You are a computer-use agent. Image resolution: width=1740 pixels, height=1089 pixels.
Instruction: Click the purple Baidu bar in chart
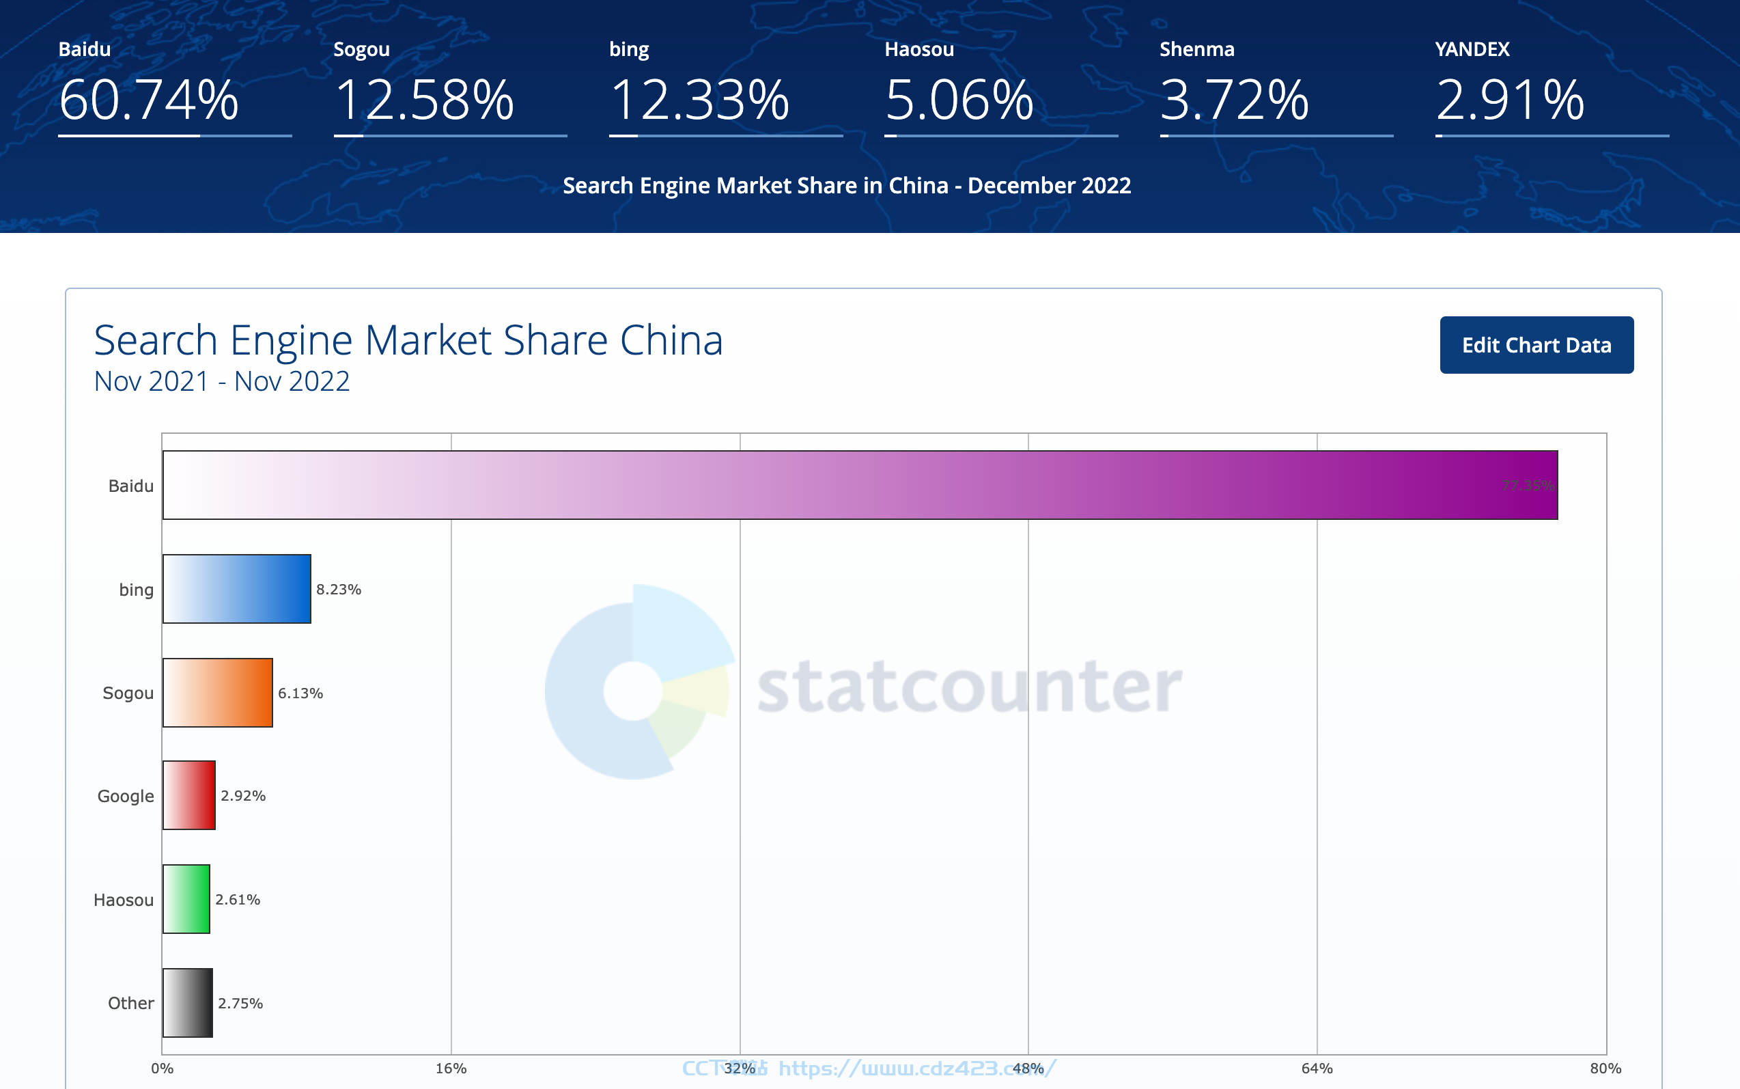(860, 484)
